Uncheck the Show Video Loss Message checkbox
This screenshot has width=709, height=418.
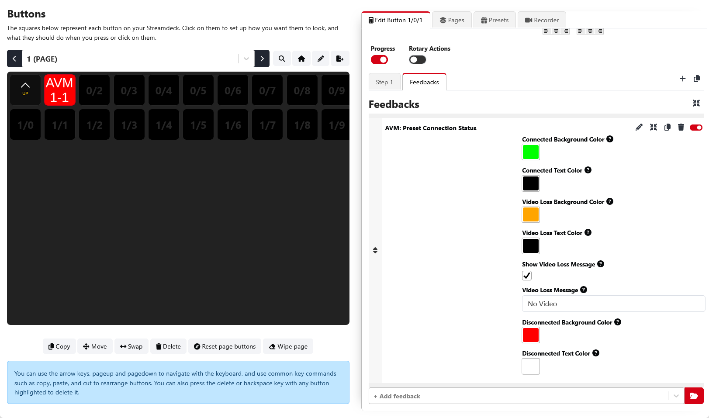coord(527,276)
